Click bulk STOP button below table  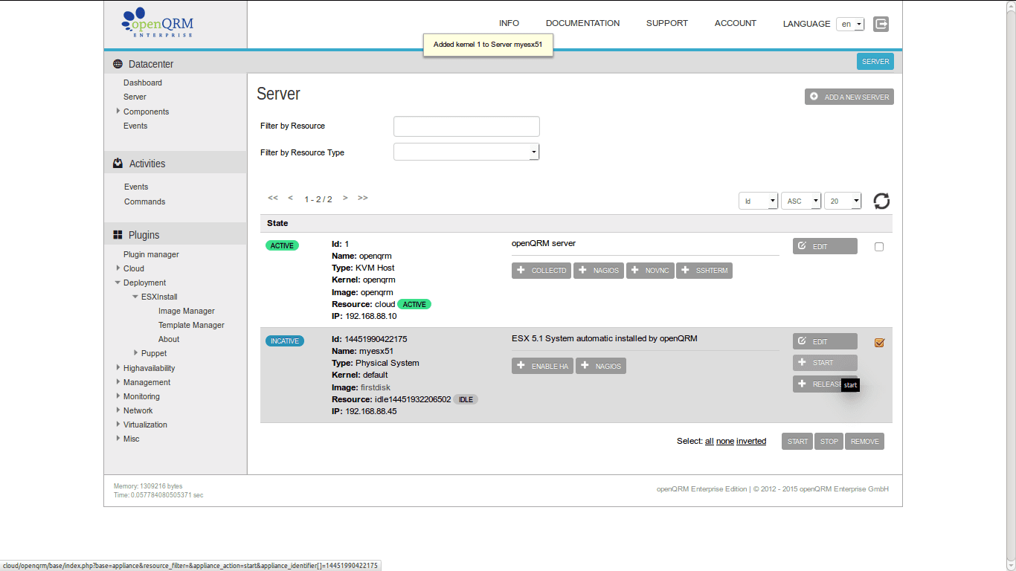tap(829, 441)
